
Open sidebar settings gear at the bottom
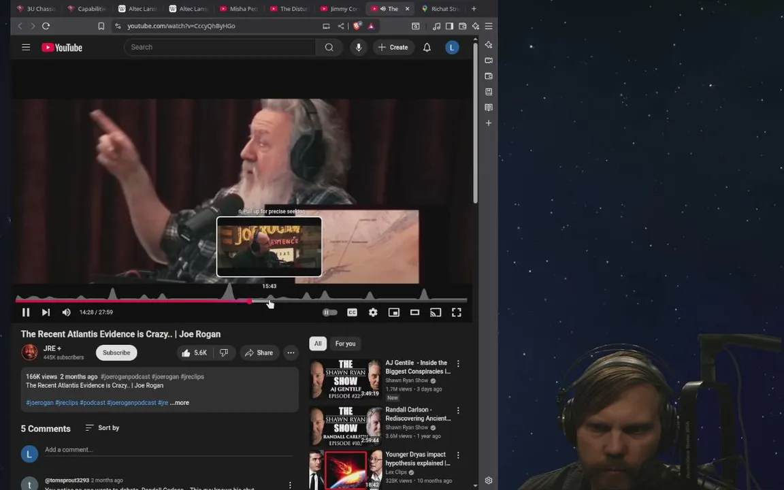(489, 480)
